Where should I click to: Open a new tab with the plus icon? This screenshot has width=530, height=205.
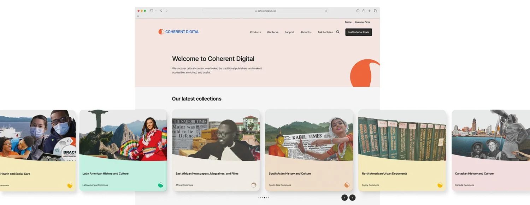(x=370, y=11)
